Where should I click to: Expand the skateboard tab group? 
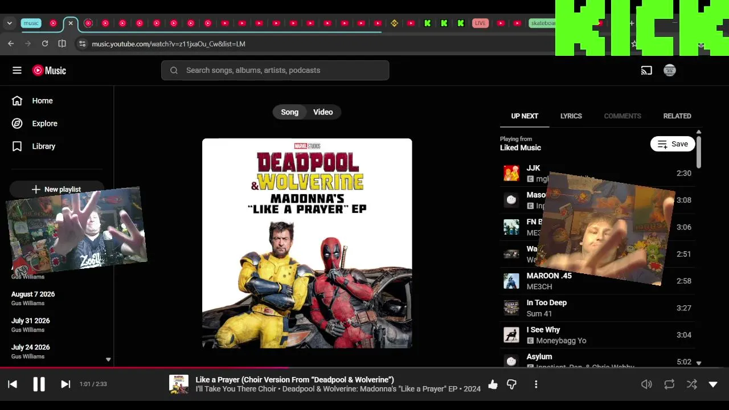tap(542, 23)
